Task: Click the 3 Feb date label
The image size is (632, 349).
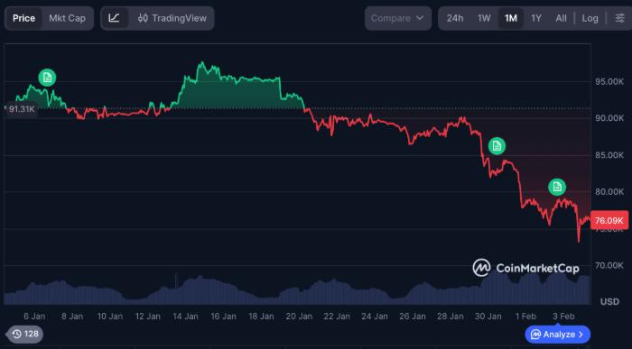Action: (563, 317)
